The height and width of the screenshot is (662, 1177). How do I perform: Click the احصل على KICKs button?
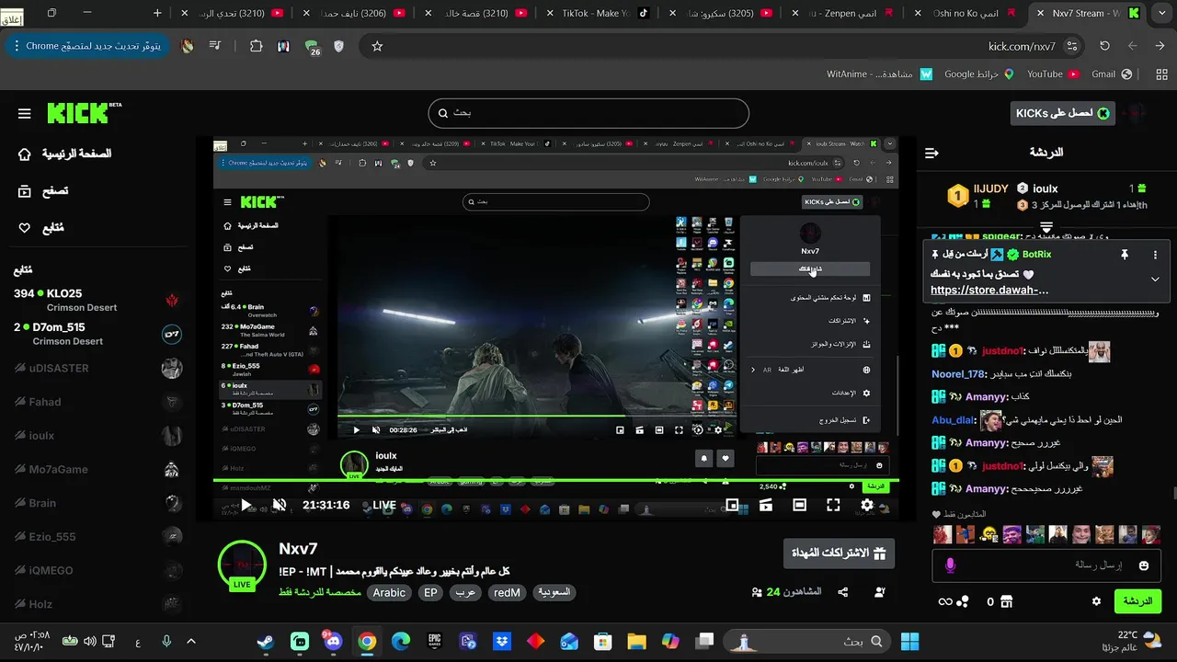[1062, 113]
